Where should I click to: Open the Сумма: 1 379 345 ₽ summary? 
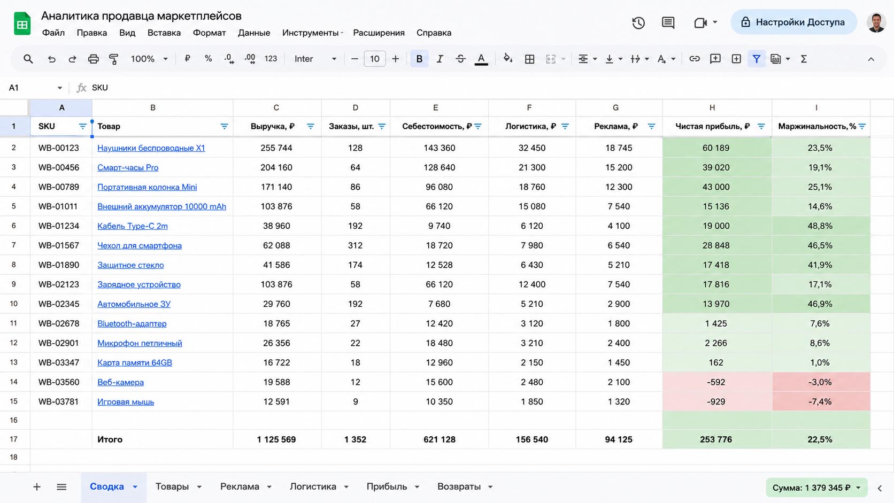[x=816, y=487]
